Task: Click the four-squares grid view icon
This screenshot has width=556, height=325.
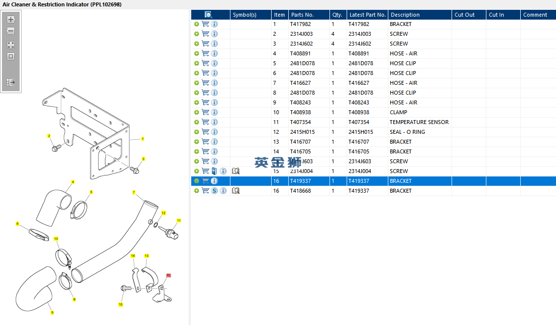Action: coord(11,45)
